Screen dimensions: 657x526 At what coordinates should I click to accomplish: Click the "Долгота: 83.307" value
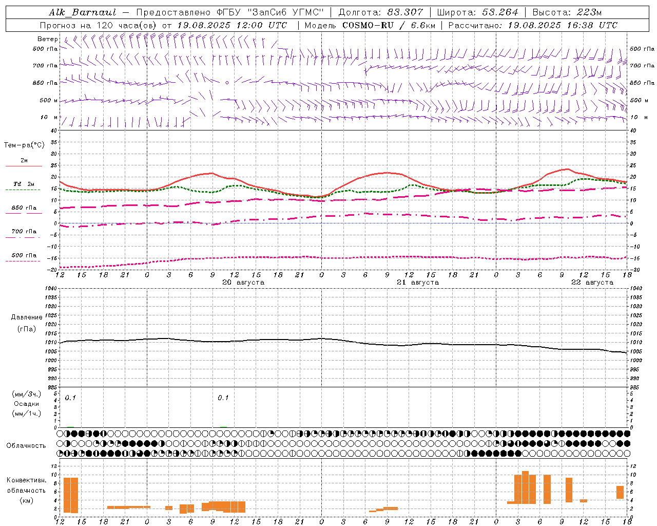pos(381,12)
